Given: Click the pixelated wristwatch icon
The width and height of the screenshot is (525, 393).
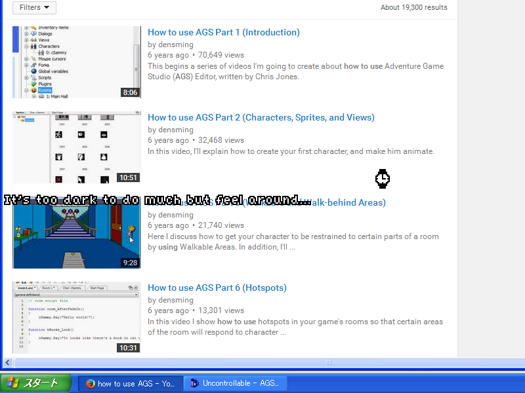Looking at the screenshot, I should pyautogui.click(x=383, y=178).
